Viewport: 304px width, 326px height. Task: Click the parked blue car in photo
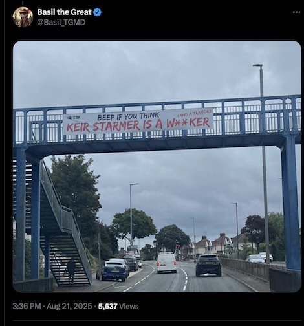pos(114,271)
